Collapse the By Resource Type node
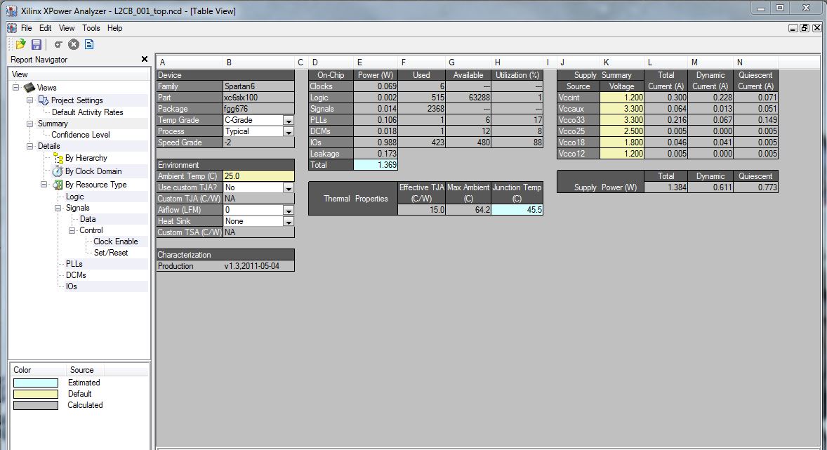Screen dimensions: 827x450 (44, 185)
